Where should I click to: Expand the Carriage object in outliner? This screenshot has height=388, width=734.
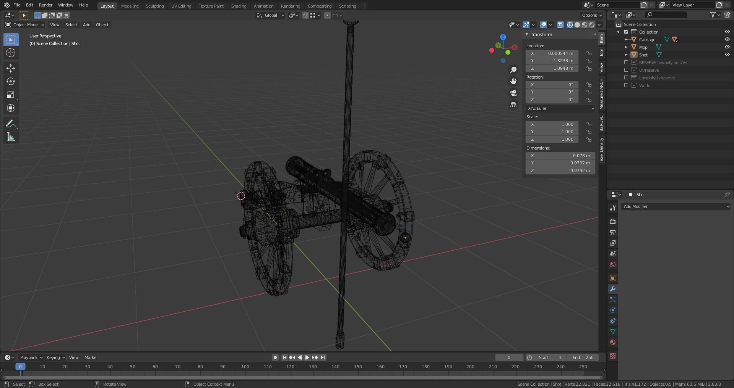click(x=626, y=40)
